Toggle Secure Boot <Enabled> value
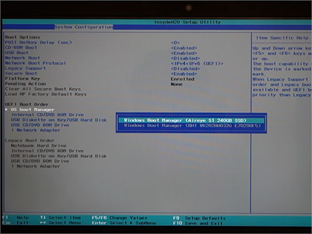 pos(184,74)
